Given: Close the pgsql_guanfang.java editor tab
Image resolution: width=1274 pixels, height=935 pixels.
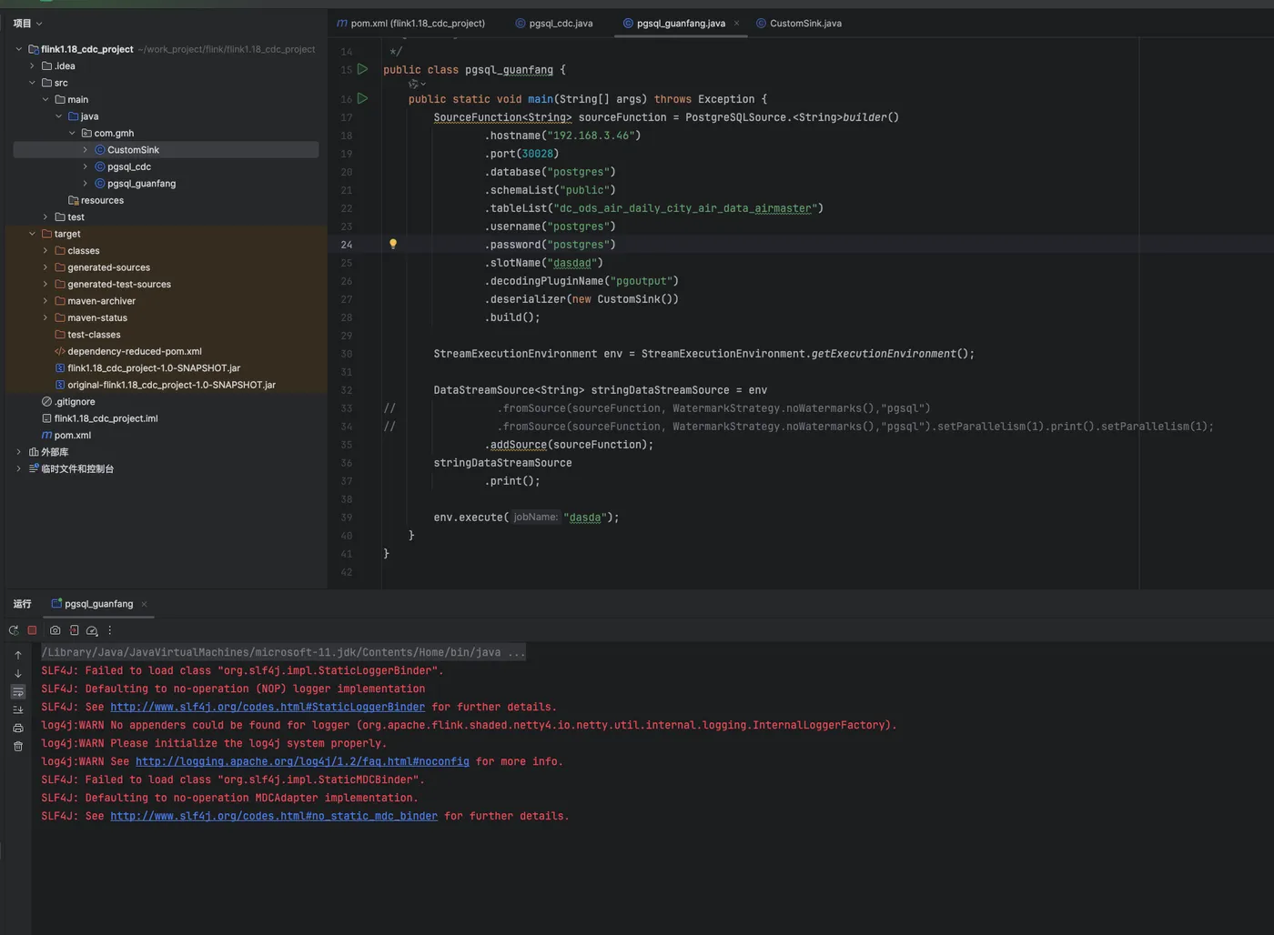Looking at the screenshot, I should pyautogui.click(x=736, y=24).
